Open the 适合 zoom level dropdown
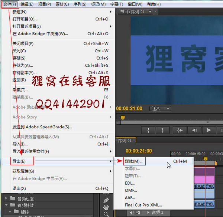Image resolution: width=223 pixels, height=217 pixels. tap(160, 109)
